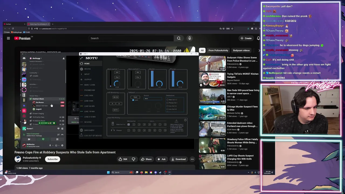Screen dimensions: 345x194
Task: Toggle 48V phantom power on Mic/Line/Inst 1
Action: pyautogui.click(x=117, y=72)
